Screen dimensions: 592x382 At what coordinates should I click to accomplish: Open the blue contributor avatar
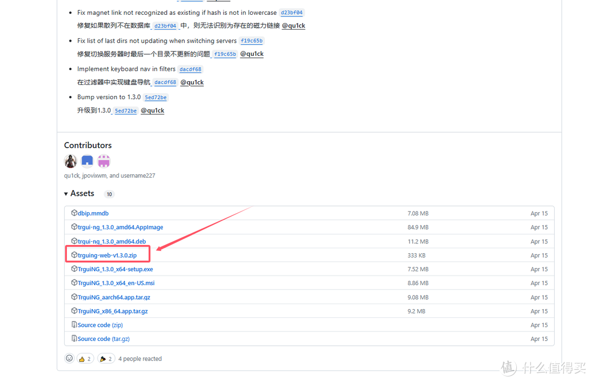pyautogui.click(x=87, y=161)
